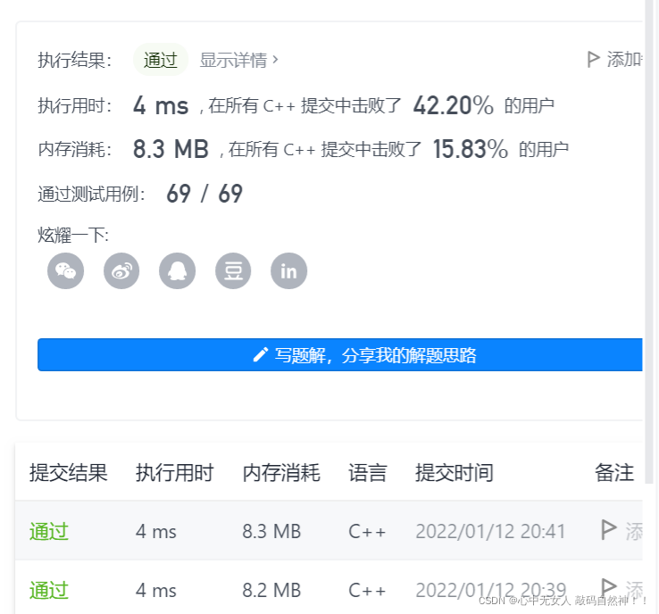This screenshot has width=659, height=614.
Task: Click the note flag in the 20:41 row
Action: pyautogui.click(x=609, y=530)
